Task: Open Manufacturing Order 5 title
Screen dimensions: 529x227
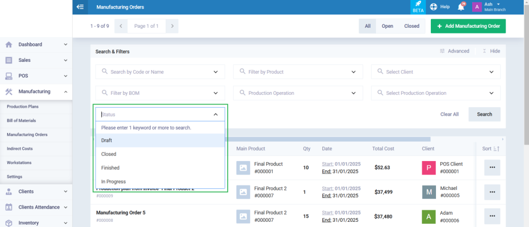Action: click(x=121, y=213)
